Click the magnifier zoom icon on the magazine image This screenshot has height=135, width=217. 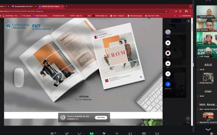pos(141,77)
